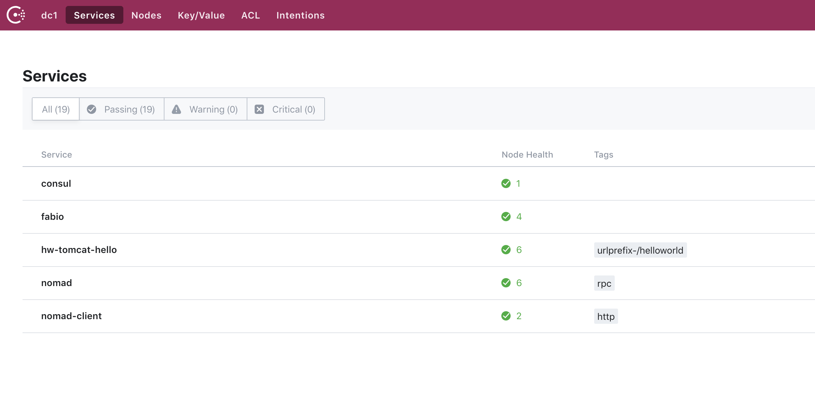Click the Key/Value menu item
This screenshot has width=815, height=394.
click(x=201, y=15)
